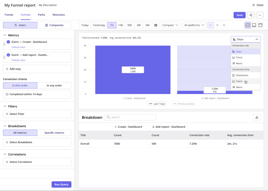Open the Funnels tab
The width and height of the screenshot is (268, 191).
26,15
